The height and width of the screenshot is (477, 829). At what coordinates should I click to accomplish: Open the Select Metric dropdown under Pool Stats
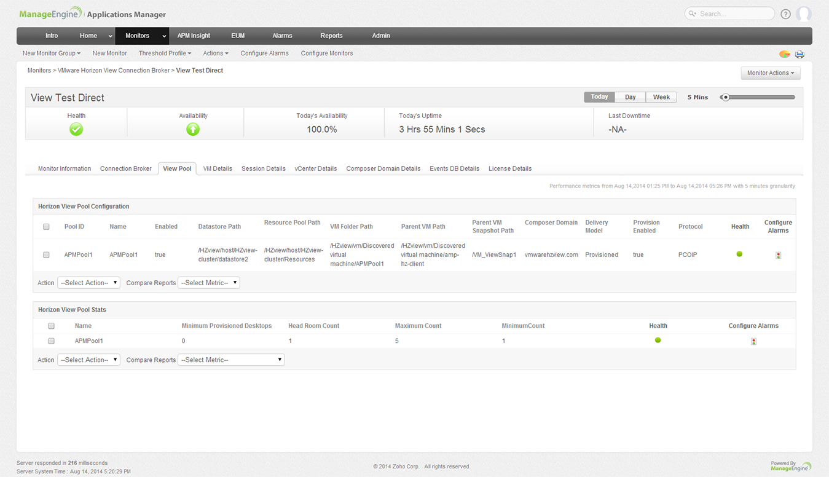231,360
